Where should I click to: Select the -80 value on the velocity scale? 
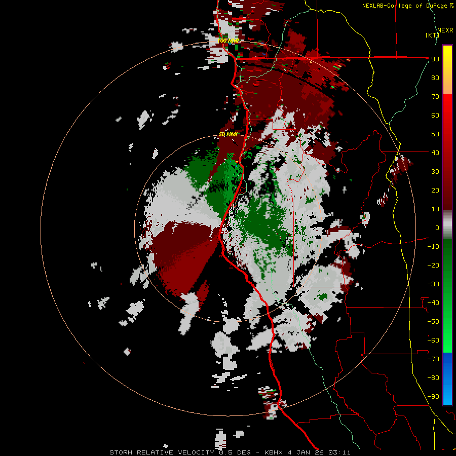point(433,378)
